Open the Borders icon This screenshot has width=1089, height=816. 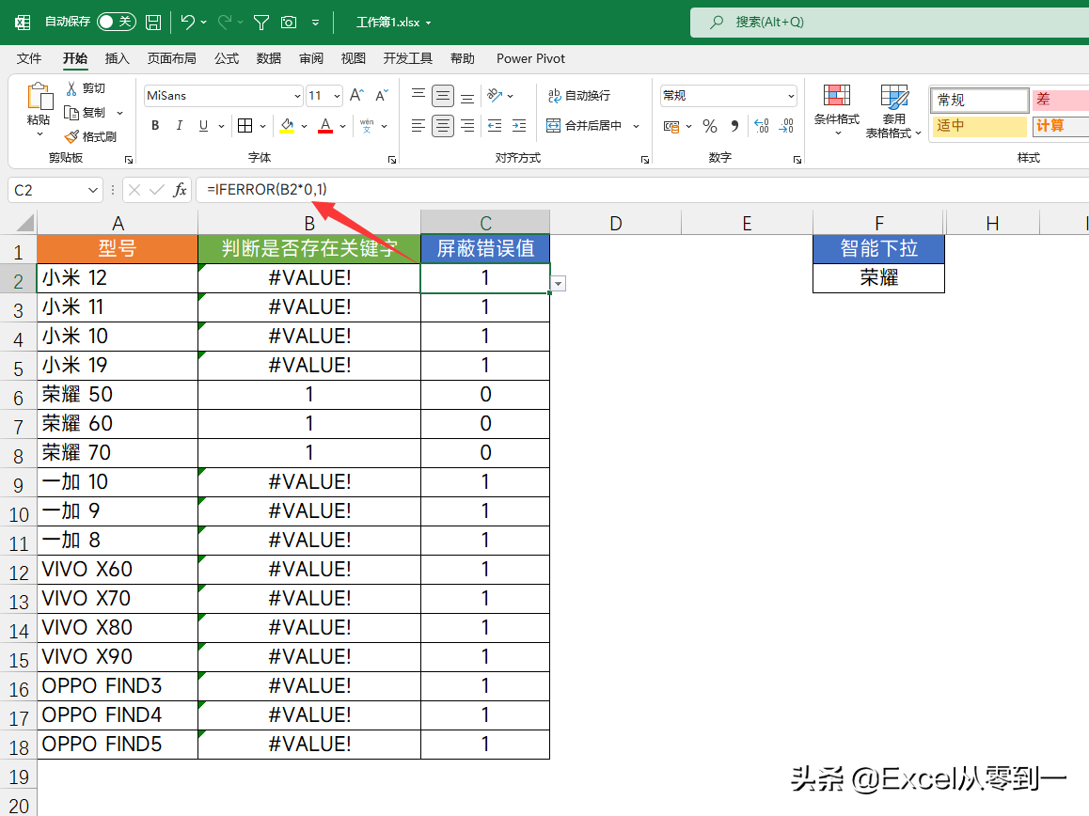245,126
